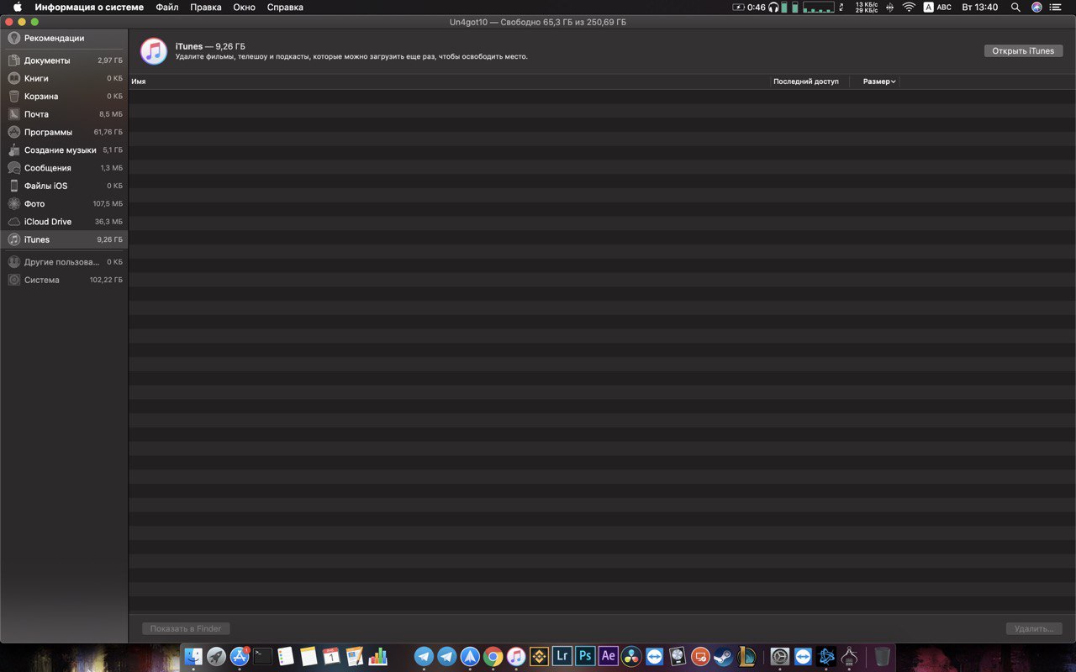Click the Открыть iTunes button
Image resolution: width=1076 pixels, height=672 pixels.
1023,51
